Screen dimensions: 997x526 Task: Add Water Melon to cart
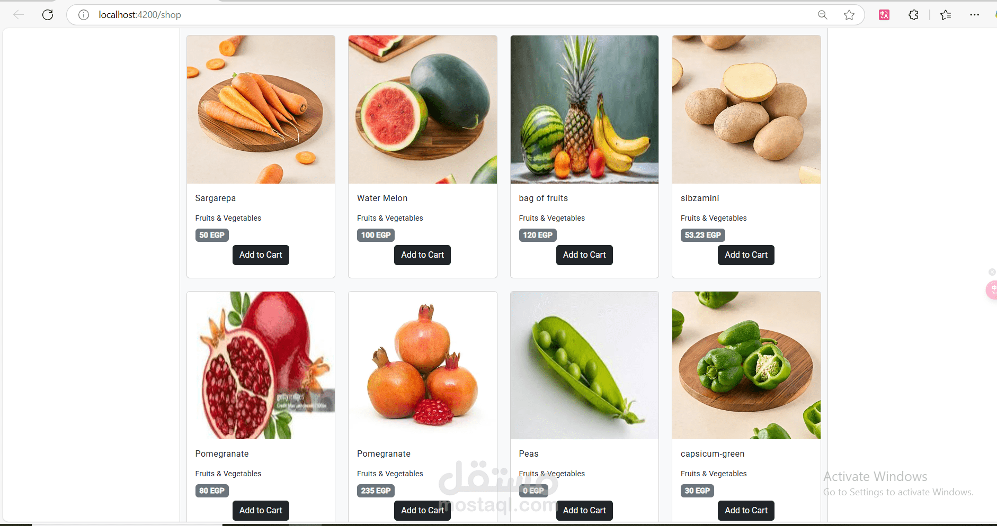422,255
